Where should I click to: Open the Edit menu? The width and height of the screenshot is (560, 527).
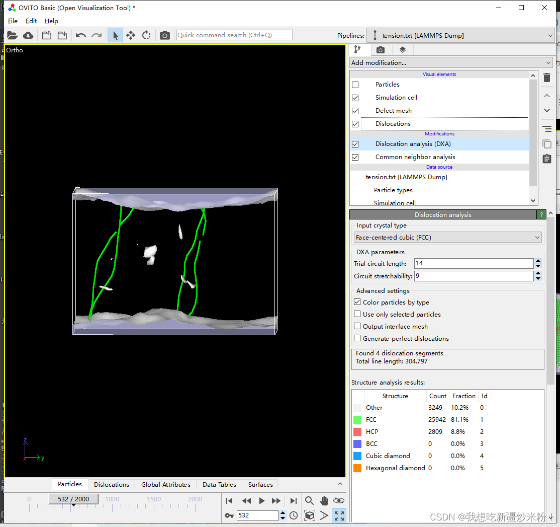(x=31, y=21)
